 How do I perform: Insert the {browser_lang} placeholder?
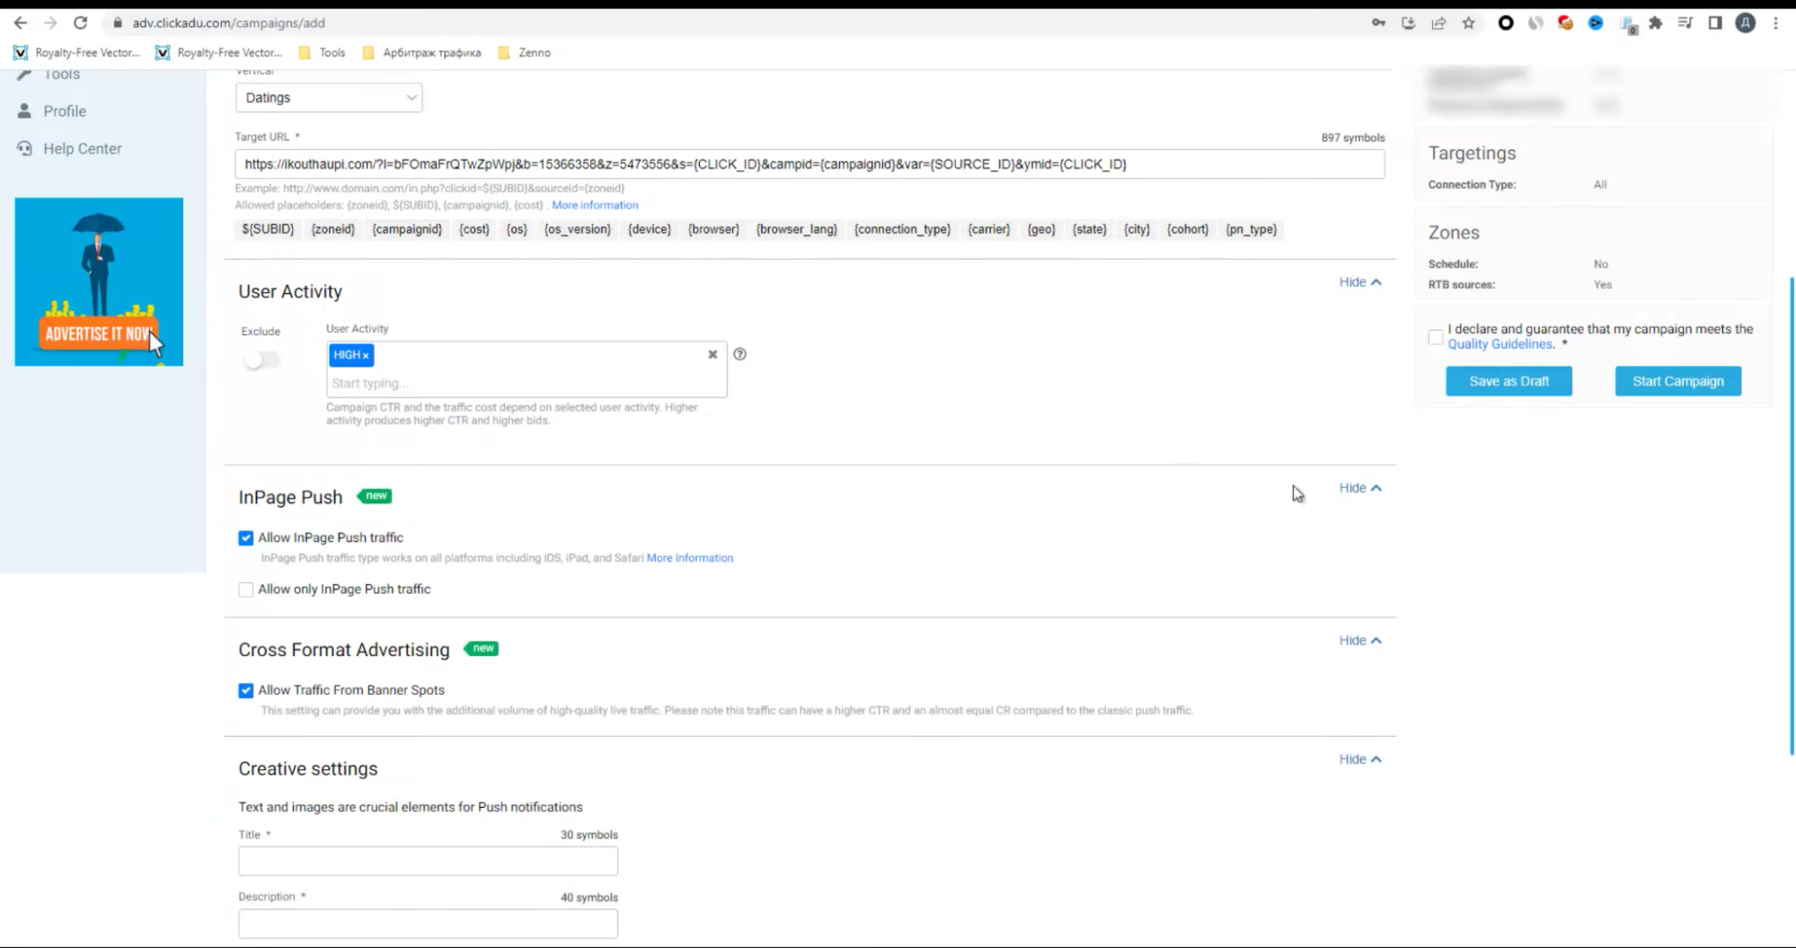point(796,229)
